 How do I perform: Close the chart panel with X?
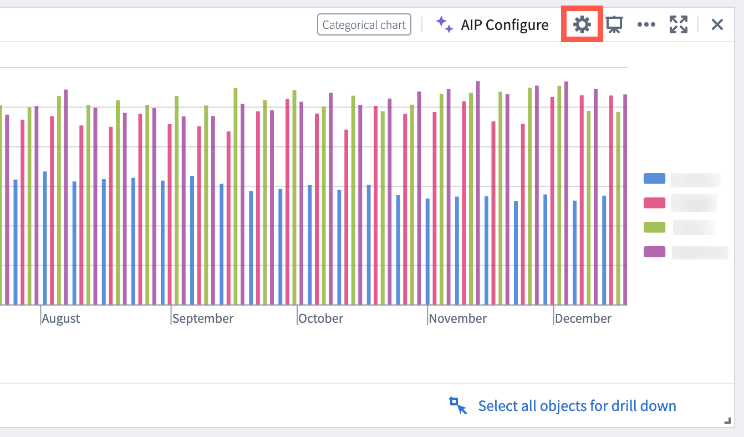click(x=717, y=24)
